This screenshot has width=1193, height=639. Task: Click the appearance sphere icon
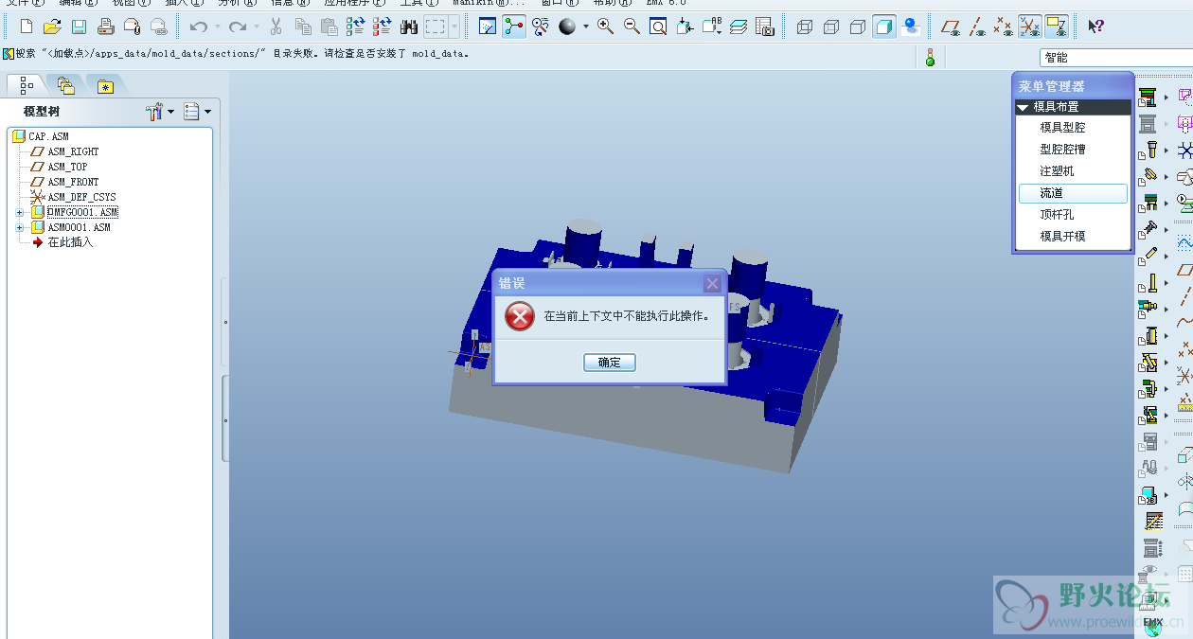pyautogui.click(x=567, y=27)
